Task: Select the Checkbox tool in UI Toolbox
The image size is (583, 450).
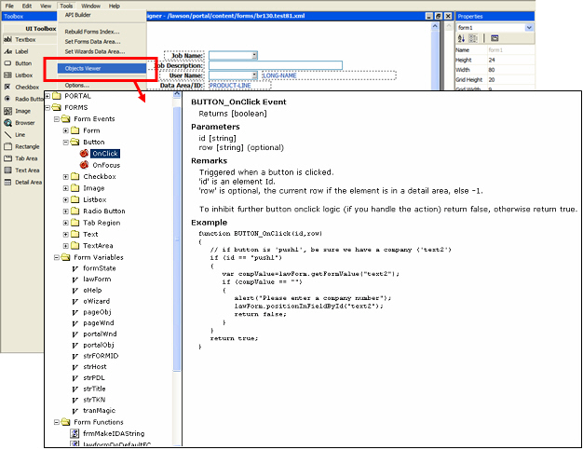Action: tap(21, 87)
